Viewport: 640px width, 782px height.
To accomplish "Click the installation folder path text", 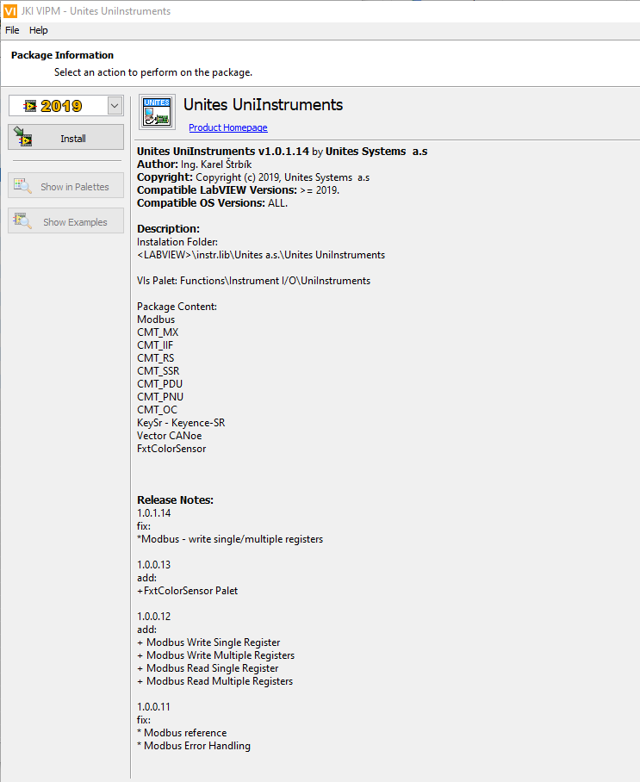I will pyautogui.click(x=261, y=255).
